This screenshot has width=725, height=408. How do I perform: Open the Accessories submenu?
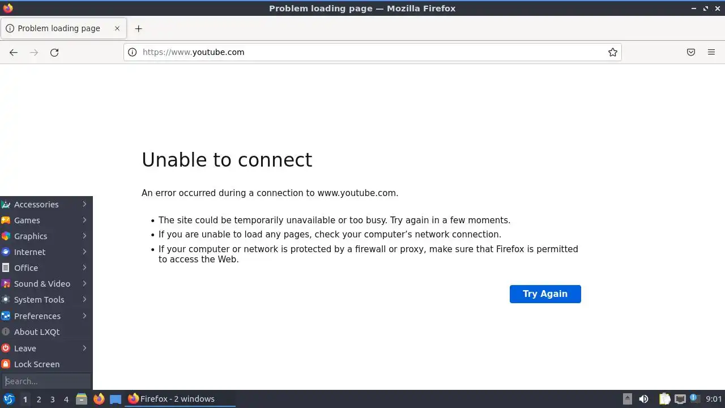[46, 204]
